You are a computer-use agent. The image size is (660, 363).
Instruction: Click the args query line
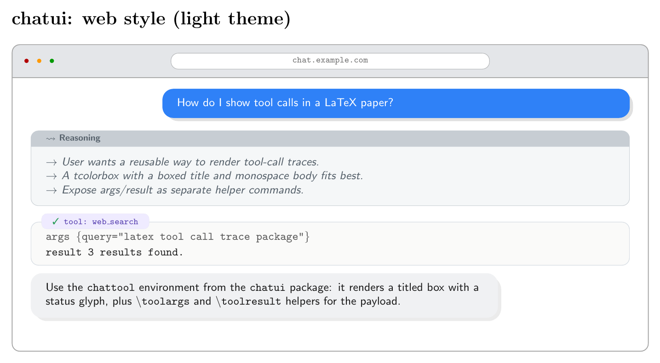(x=178, y=237)
